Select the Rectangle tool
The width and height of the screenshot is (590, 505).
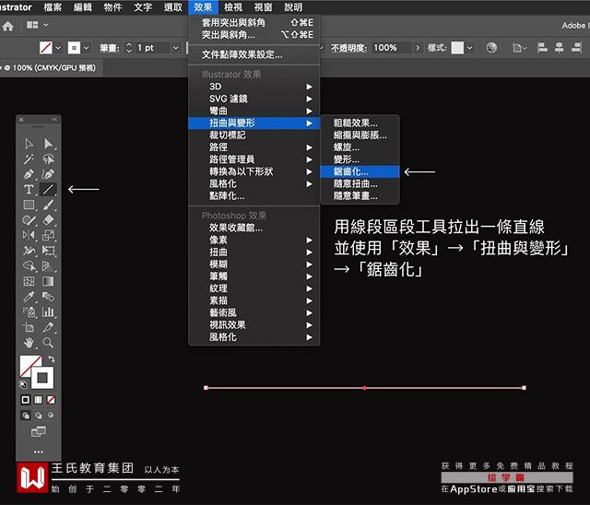tap(29, 205)
